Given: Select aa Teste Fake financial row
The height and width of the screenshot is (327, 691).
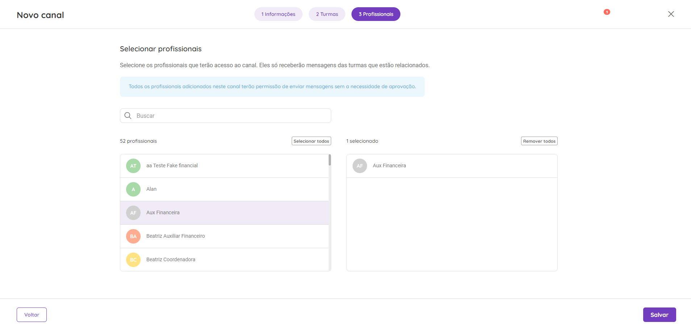Looking at the screenshot, I should 224,166.
